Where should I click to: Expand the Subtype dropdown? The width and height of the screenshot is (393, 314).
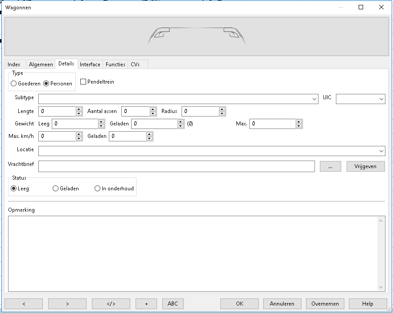pyautogui.click(x=315, y=99)
